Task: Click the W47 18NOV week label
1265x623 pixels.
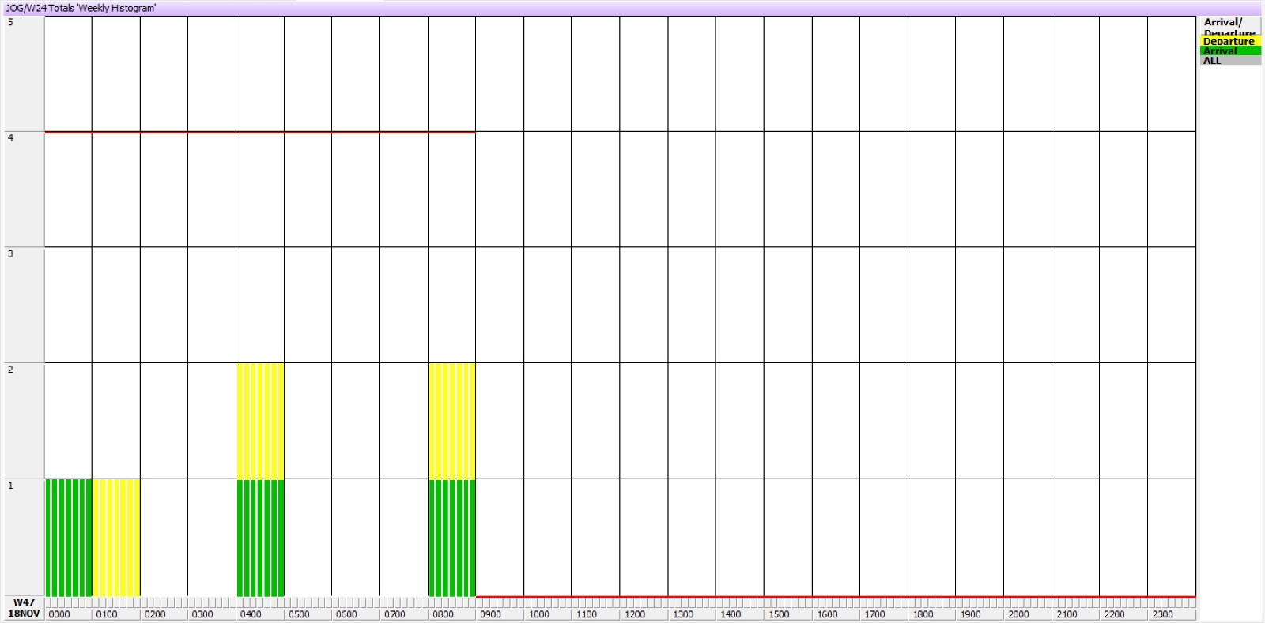Action: (x=24, y=608)
